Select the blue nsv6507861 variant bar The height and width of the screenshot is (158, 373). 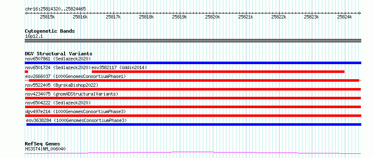pos(193,63)
